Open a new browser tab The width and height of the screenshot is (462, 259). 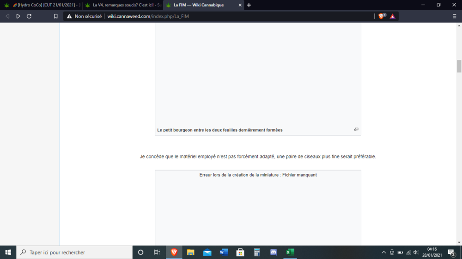pos(249,5)
